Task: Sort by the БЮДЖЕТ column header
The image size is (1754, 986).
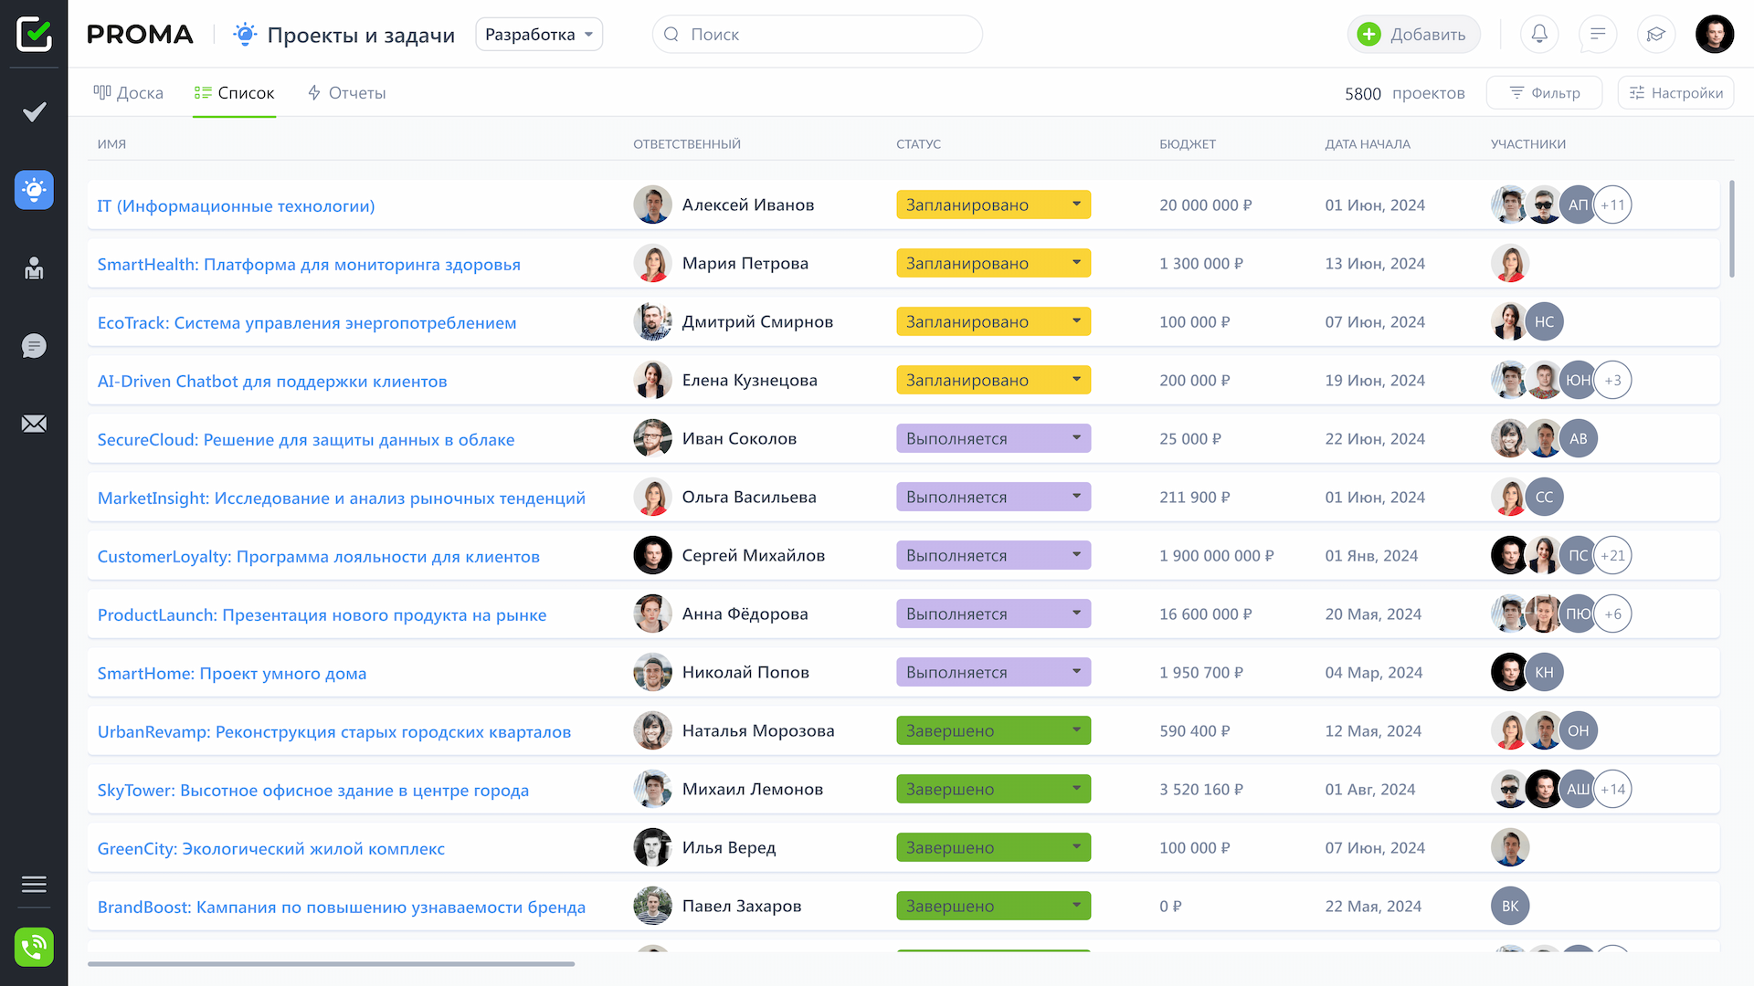Action: [1188, 144]
